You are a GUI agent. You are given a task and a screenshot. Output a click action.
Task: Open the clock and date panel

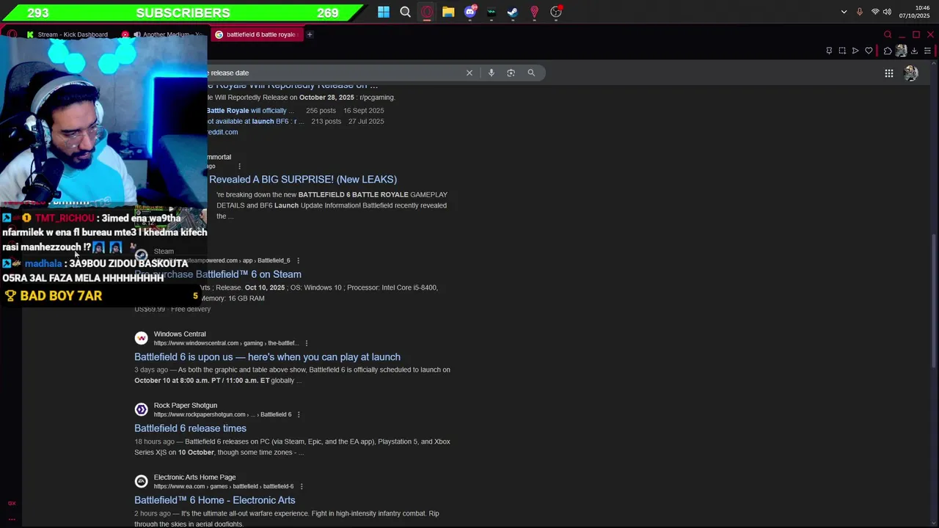(914, 12)
